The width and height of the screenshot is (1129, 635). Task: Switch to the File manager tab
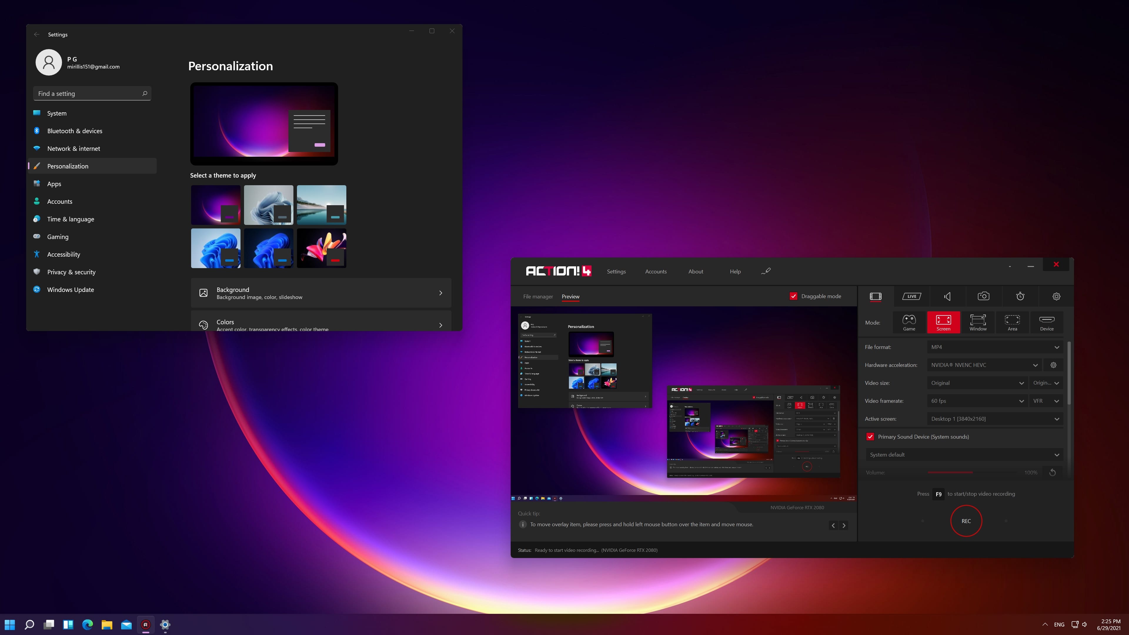pyautogui.click(x=538, y=297)
